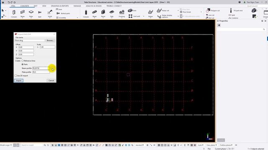The height and width of the screenshot is (150, 268).
Task: Expand the Cast unit dropdown arrow
Action: [144, 16]
